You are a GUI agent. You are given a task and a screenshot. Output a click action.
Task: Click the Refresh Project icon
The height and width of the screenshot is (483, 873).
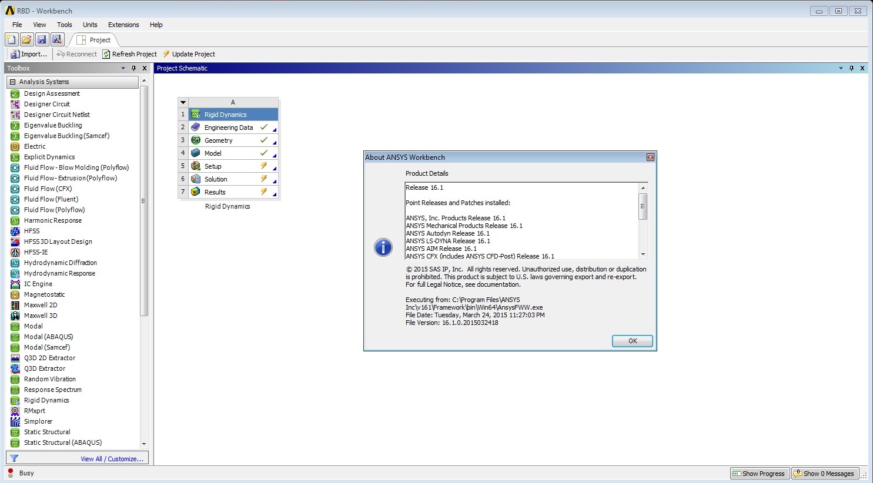pos(106,54)
